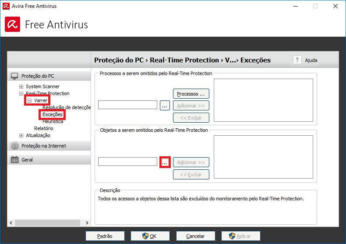
Task: Expand the Atualização tree node
Action: [x=21, y=135]
